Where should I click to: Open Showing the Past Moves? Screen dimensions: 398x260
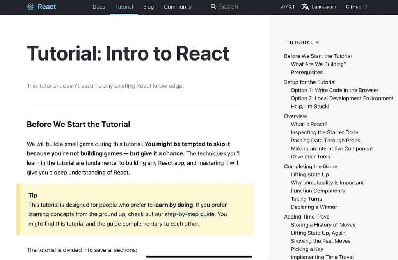(x=321, y=241)
